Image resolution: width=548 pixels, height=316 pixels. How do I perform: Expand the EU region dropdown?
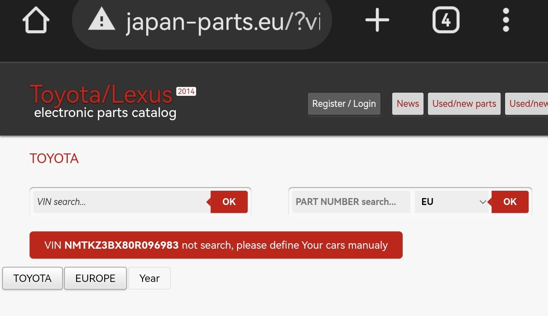[452, 202]
